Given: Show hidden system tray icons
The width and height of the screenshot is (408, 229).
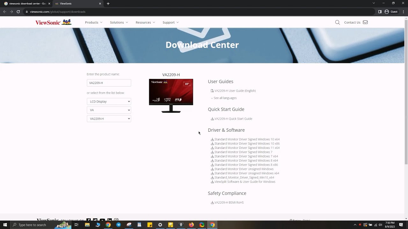Looking at the screenshot, I should [x=355, y=225].
